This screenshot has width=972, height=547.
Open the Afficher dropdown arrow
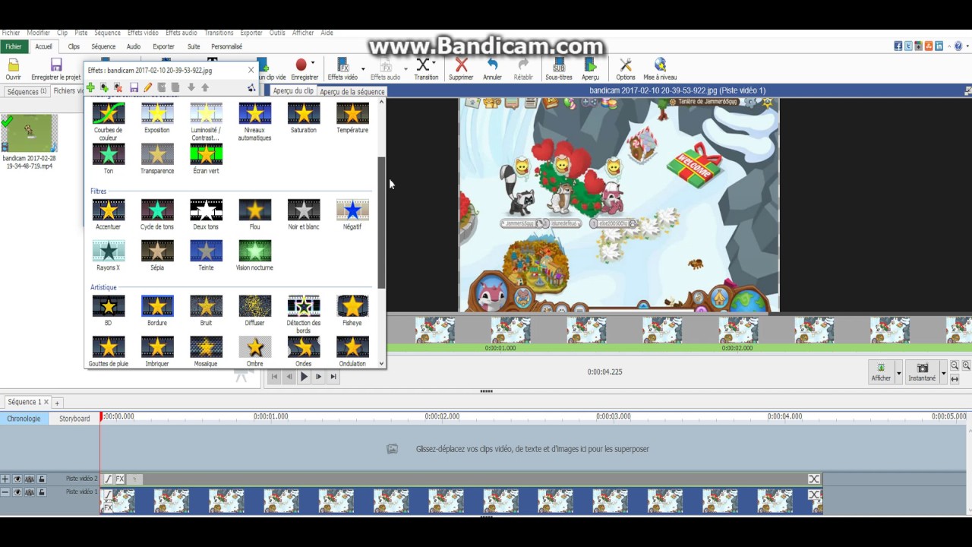point(898,373)
